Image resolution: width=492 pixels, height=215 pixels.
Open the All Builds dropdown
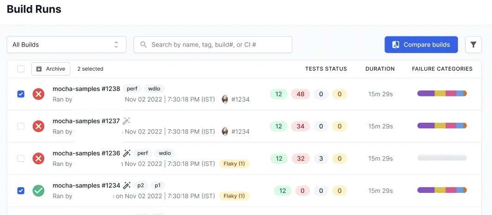pyautogui.click(x=66, y=45)
